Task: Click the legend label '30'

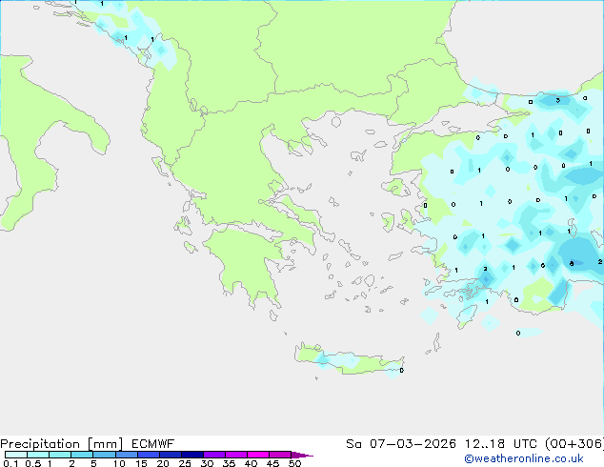Action: pos(207,463)
